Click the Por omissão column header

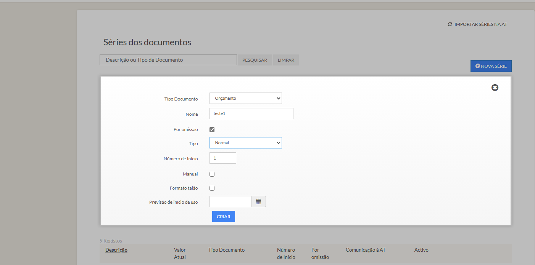tap(320, 253)
